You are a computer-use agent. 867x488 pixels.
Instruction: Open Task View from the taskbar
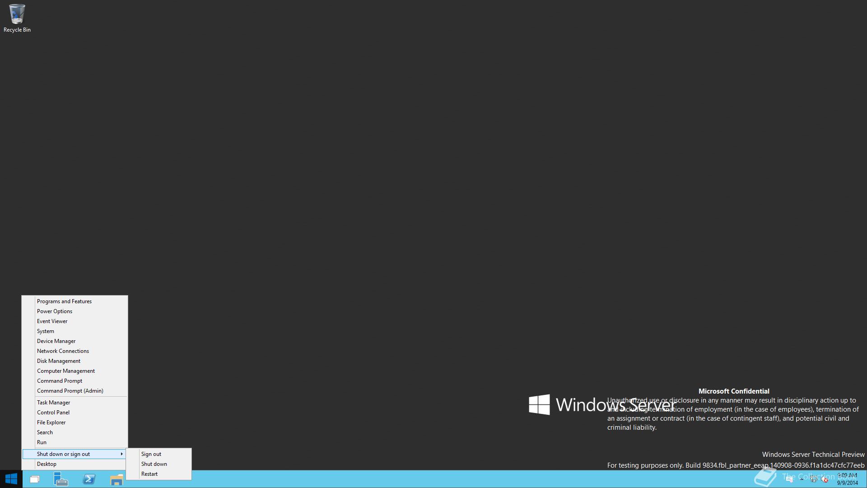(x=35, y=479)
